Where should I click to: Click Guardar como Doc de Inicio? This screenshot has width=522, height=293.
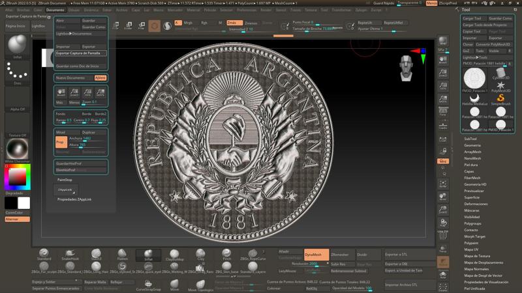point(81,66)
